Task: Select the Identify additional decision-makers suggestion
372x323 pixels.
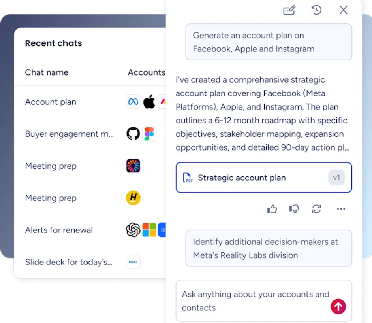Action: tap(269, 248)
